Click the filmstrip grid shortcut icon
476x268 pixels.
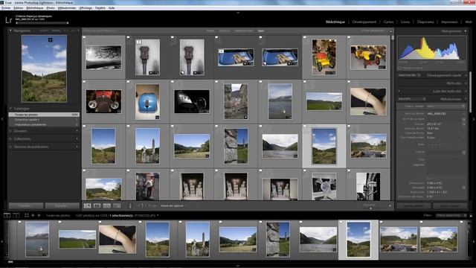[x=27, y=215]
